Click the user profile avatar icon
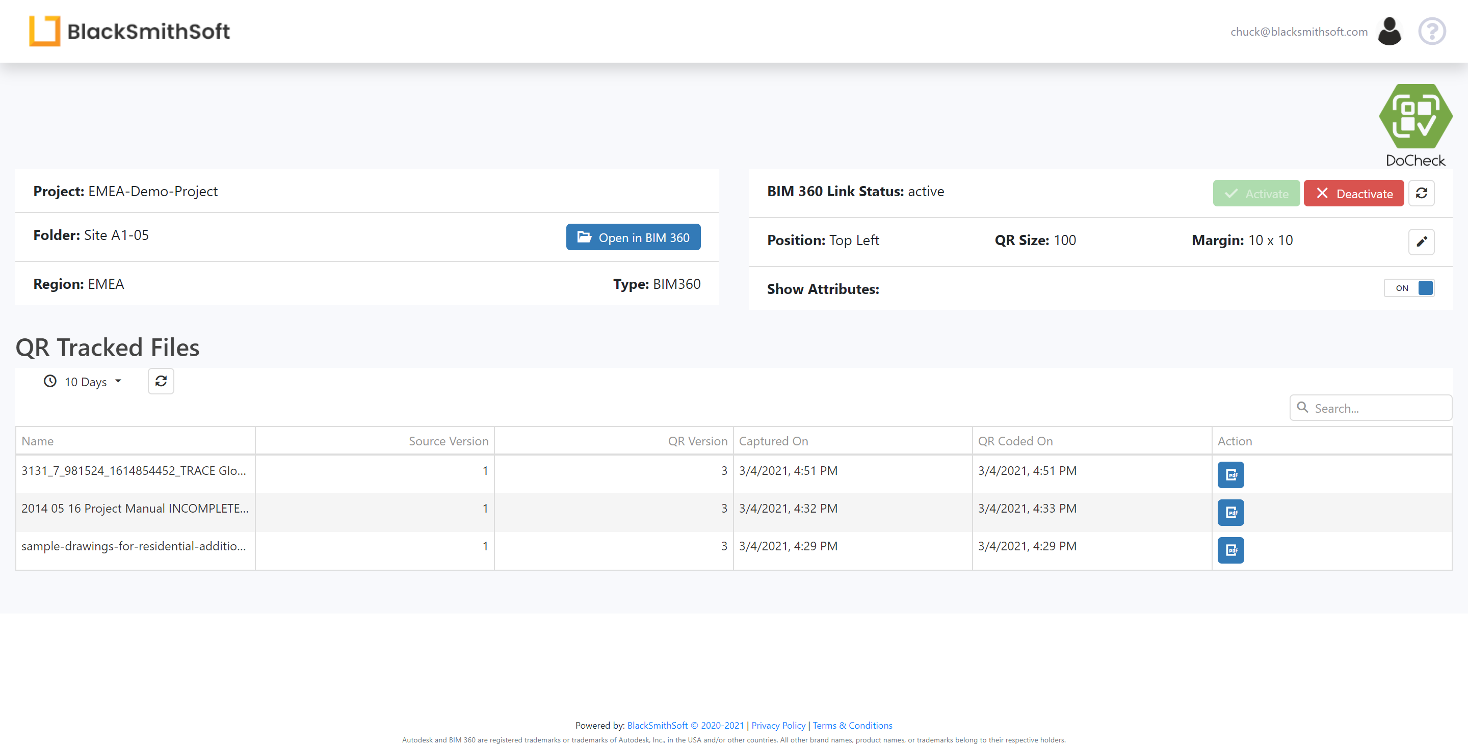Screen dimensions: 1468x746 (1389, 32)
